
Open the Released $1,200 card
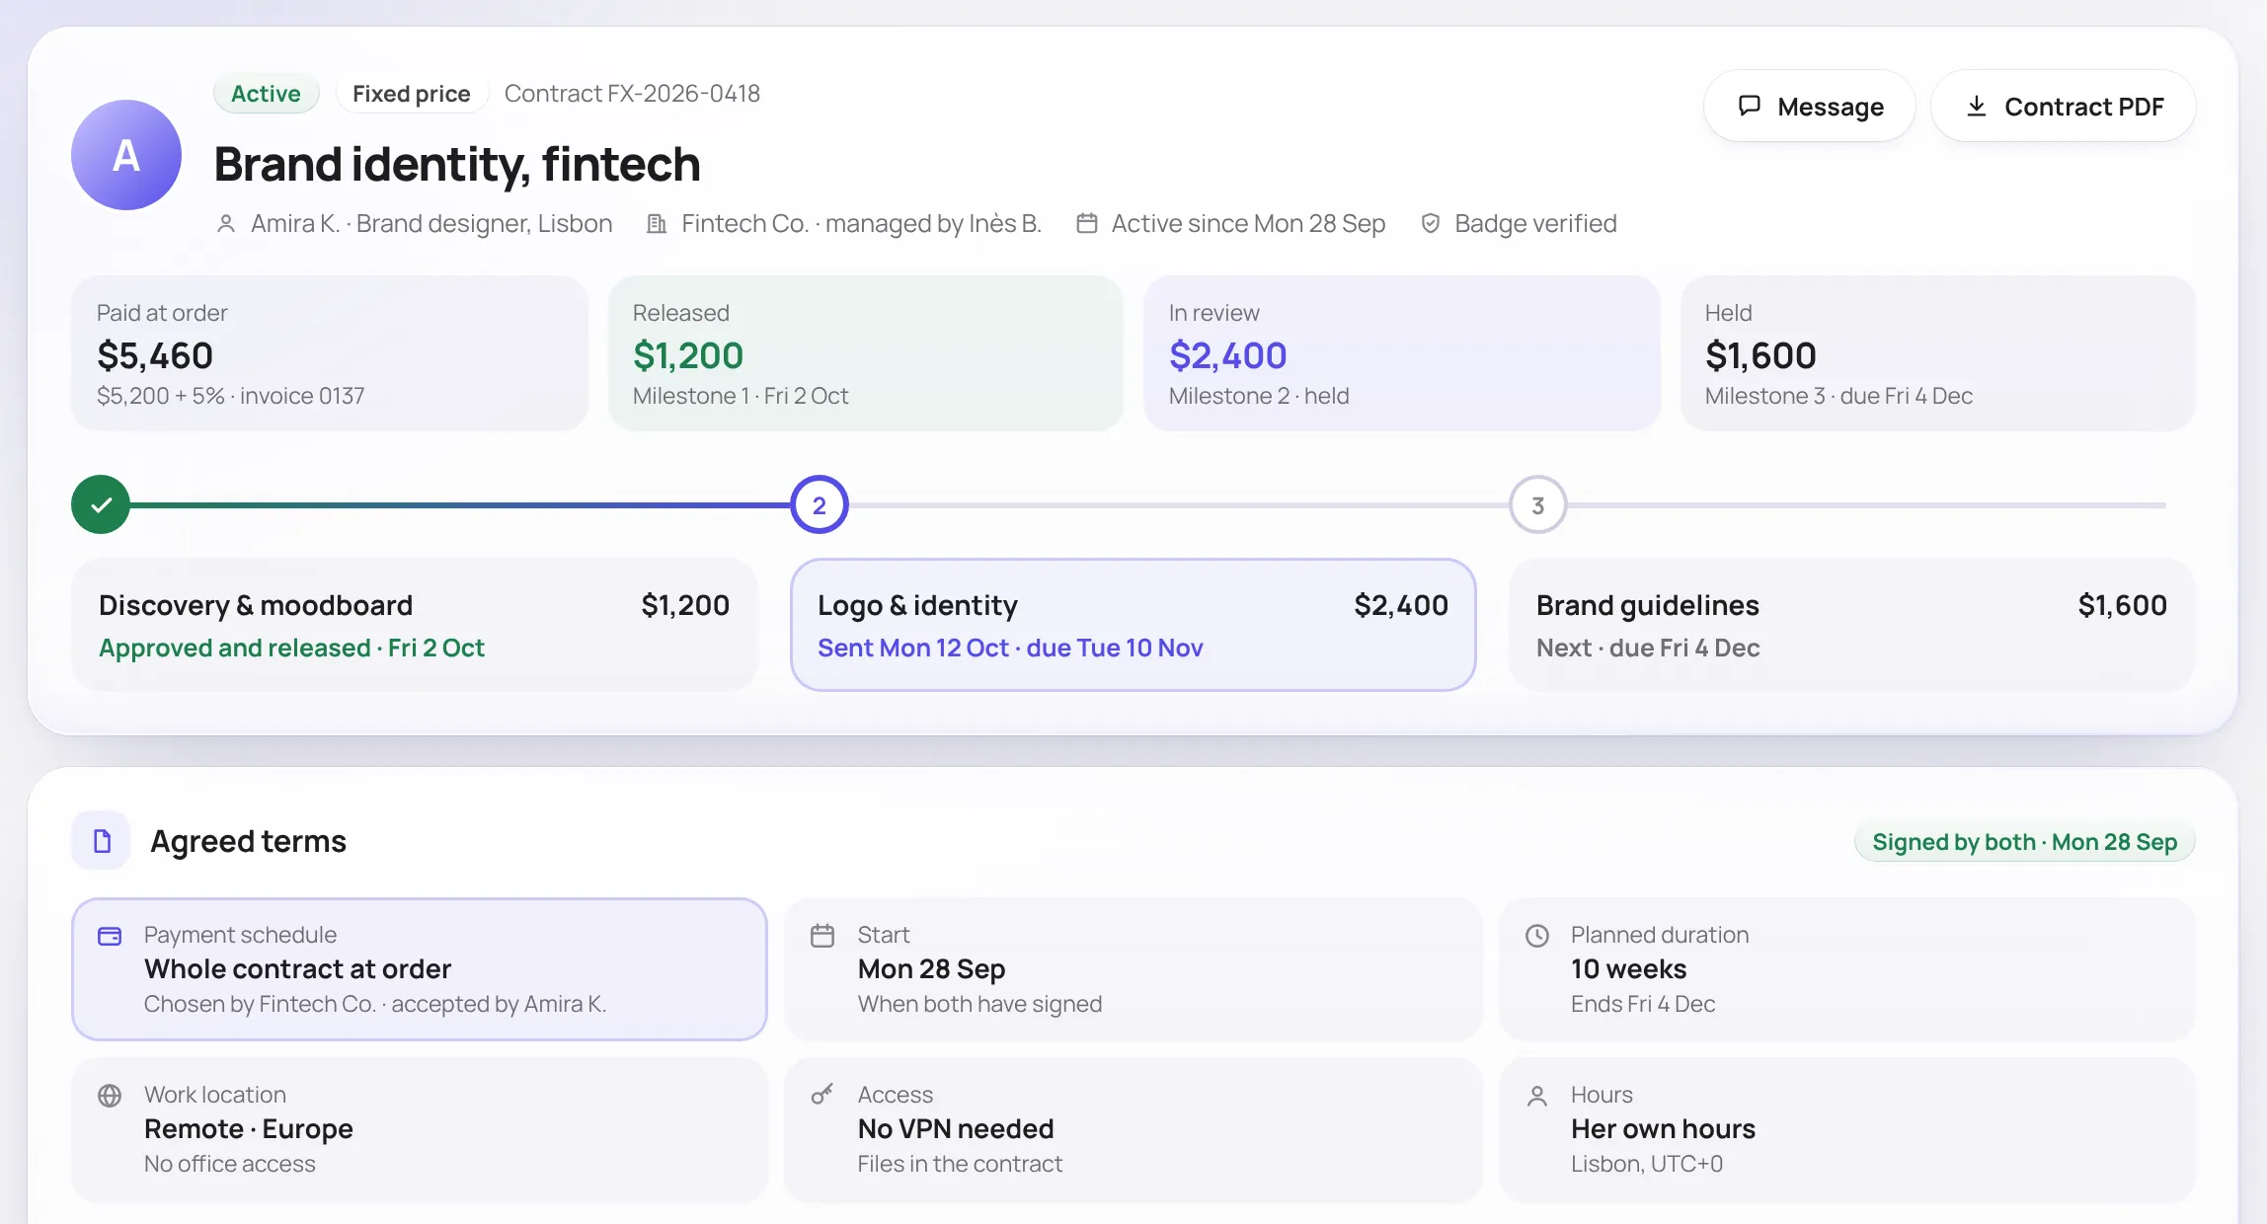click(x=866, y=353)
